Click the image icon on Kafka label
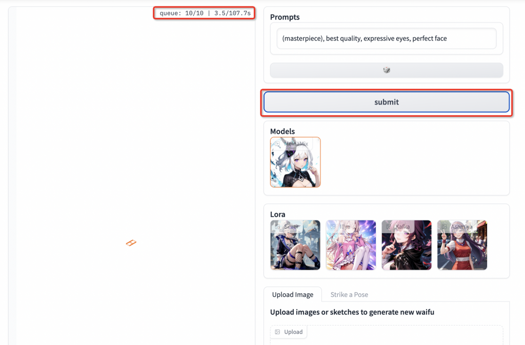 pyautogui.click(x=389, y=227)
